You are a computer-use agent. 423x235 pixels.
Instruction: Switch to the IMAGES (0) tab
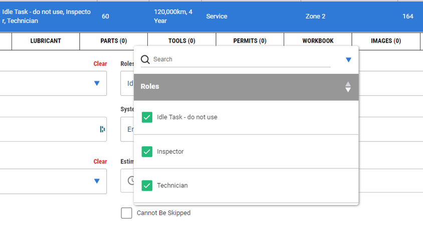coord(386,41)
